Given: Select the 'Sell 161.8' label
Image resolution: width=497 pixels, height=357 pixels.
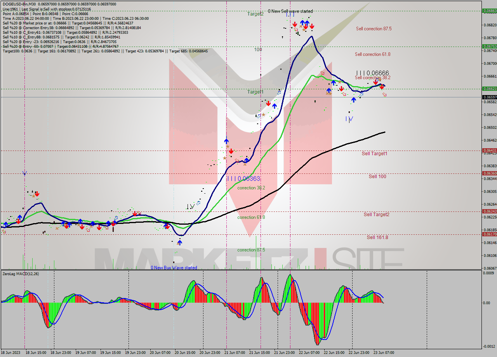Looking at the screenshot, I should [x=377, y=237].
